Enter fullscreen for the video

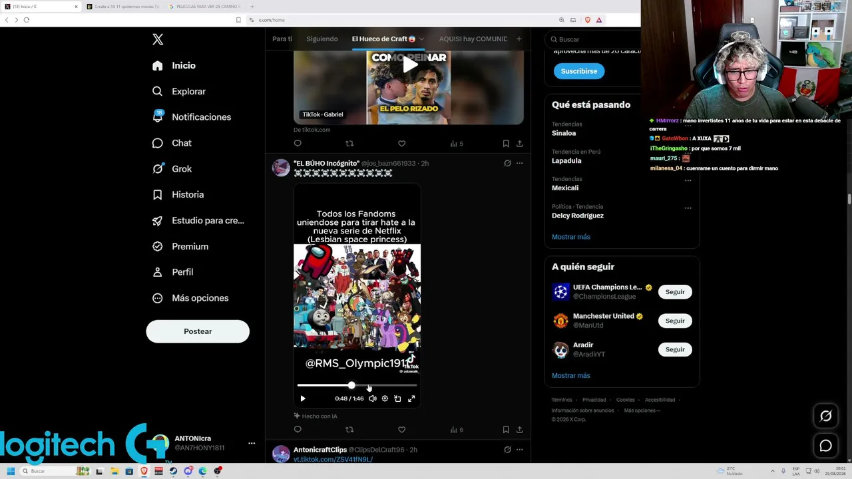(411, 399)
